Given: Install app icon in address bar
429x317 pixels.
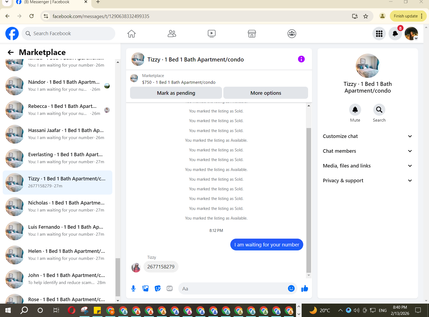Looking at the screenshot, I should (x=355, y=16).
